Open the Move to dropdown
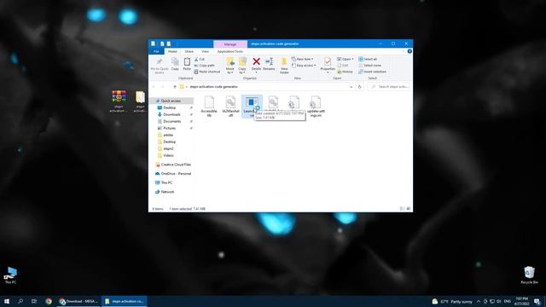The height and width of the screenshot is (307, 546). 230,66
